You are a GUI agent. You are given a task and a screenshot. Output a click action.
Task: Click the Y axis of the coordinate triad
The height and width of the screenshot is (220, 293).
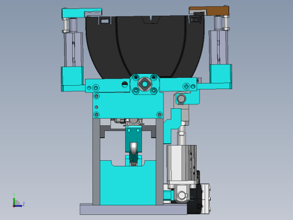point(14,201)
